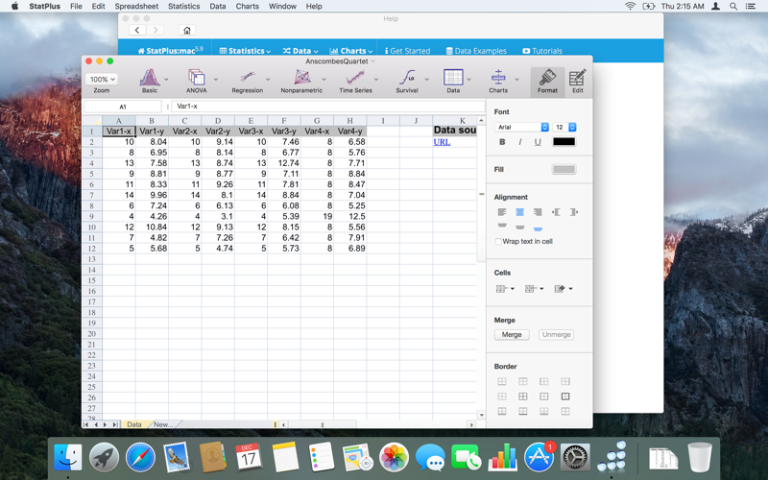Open the 100% zoom dropdown
The height and width of the screenshot is (480, 768).
point(102,79)
